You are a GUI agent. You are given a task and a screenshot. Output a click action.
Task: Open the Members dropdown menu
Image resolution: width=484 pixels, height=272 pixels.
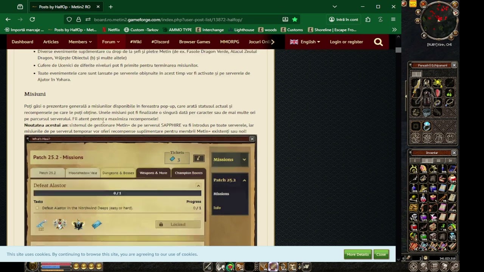click(80, 42)
